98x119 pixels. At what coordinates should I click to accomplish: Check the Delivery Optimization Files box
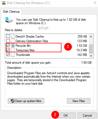click(8, 41)
